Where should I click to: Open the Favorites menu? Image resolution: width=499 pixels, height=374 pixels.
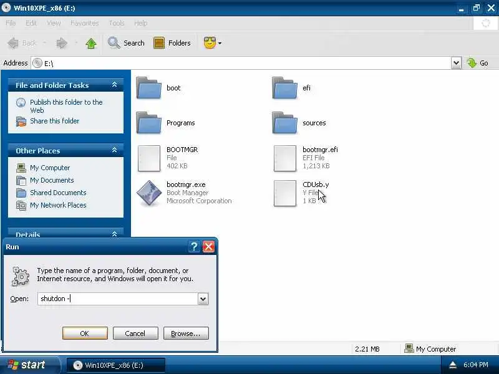(x=84, y=23)
